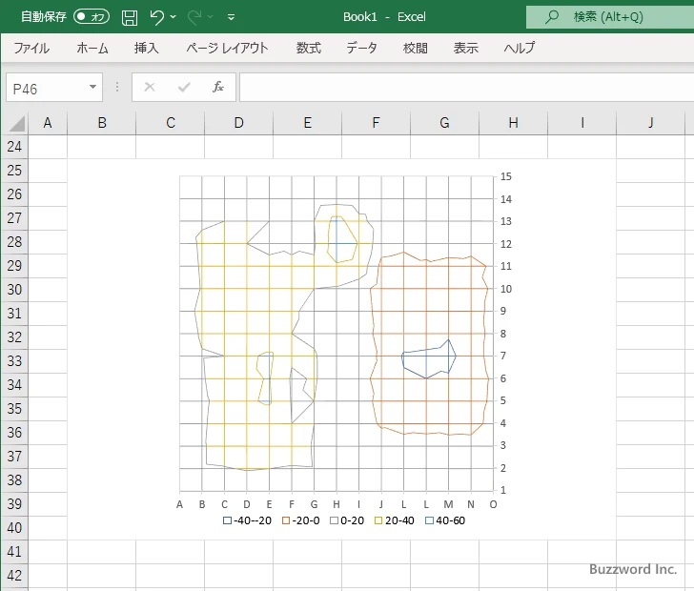694x591 pixels.
Task: Click the 40-60 legend swatch
Action: [x=429, y=520]
